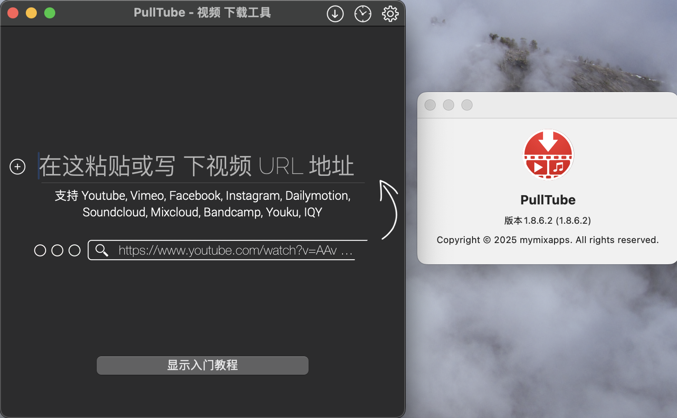Click the PullTube name in About window

pos(548,200)
